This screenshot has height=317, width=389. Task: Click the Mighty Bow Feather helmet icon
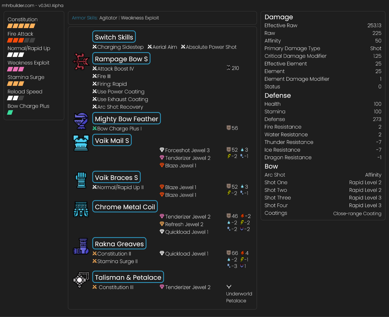tap(81, 121)
